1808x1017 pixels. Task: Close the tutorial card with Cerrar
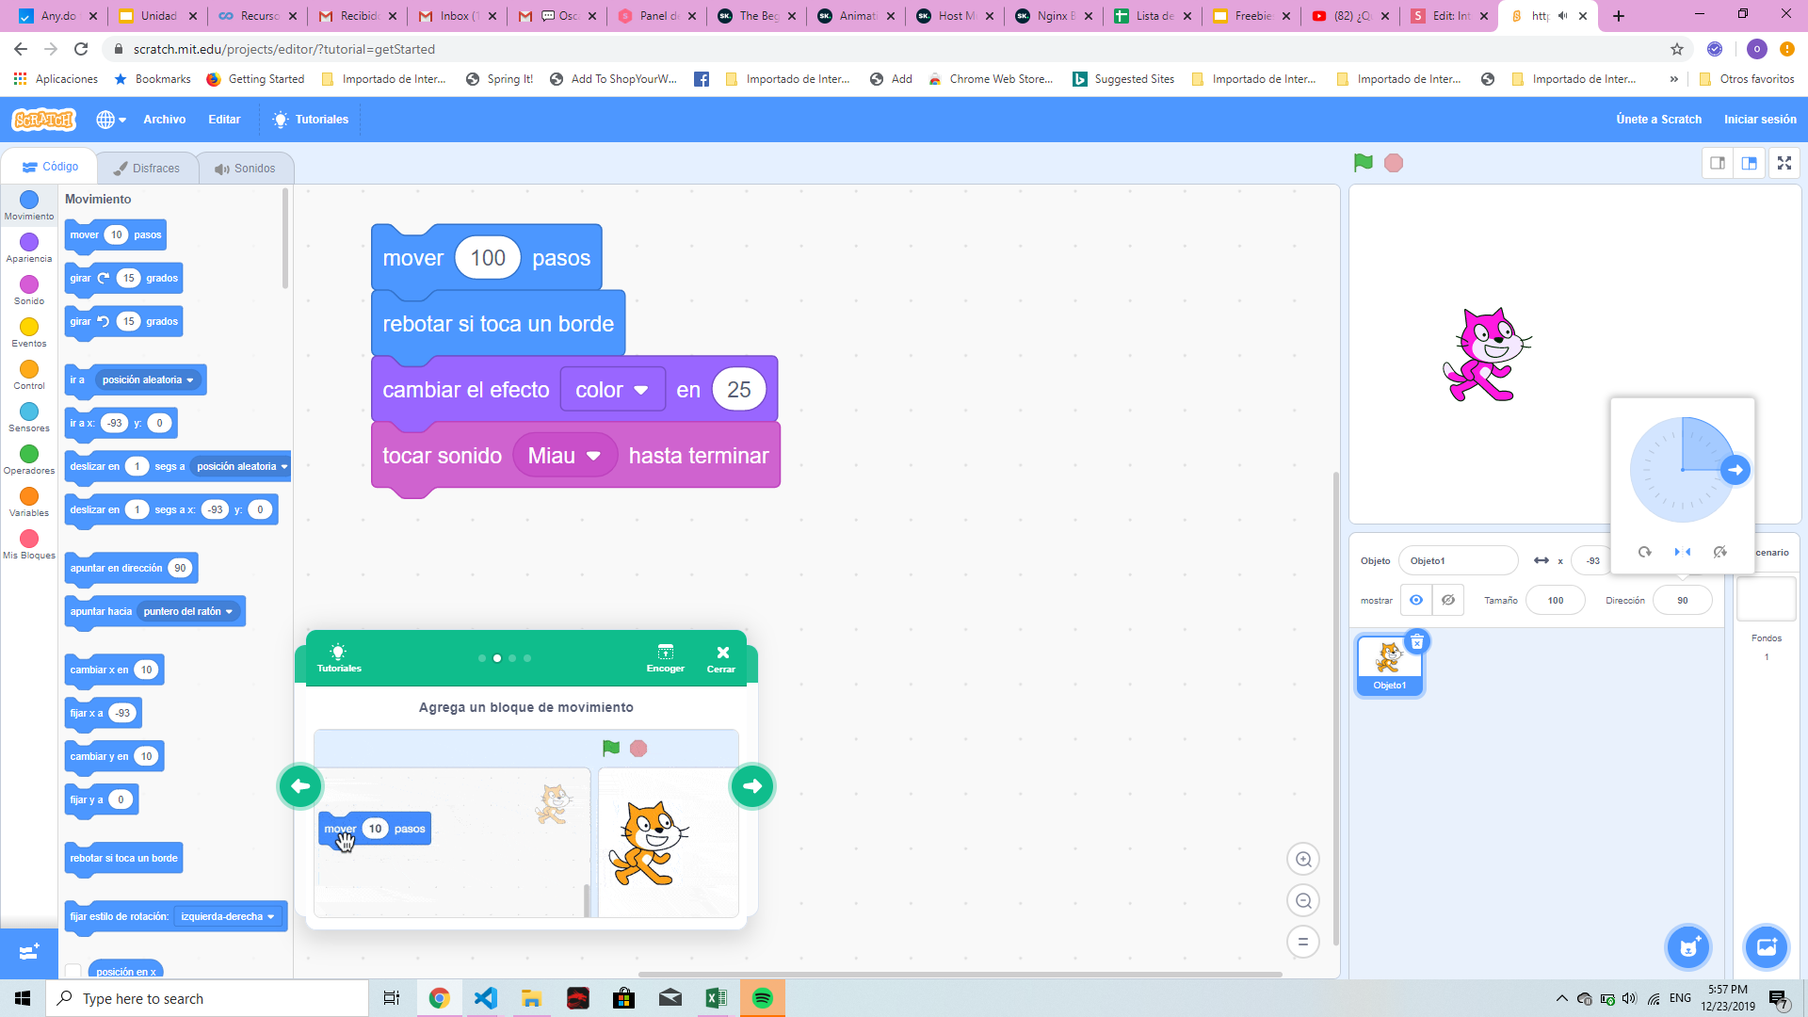point(721,657)
